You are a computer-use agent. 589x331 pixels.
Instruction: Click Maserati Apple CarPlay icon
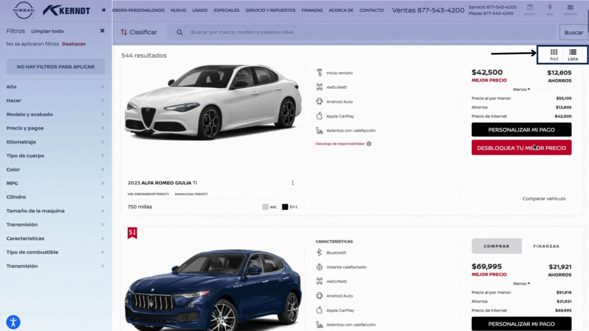319,310
